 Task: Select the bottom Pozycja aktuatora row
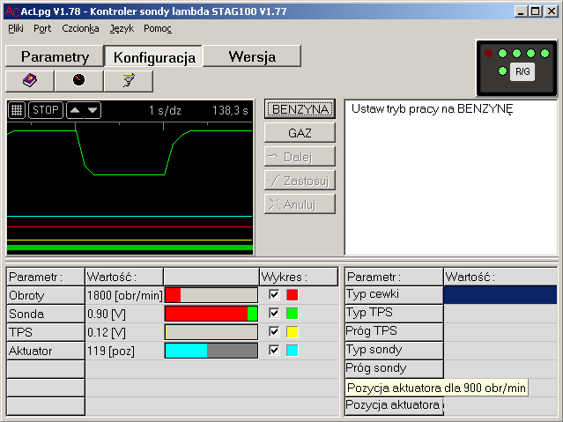click(x=394, y=406)
